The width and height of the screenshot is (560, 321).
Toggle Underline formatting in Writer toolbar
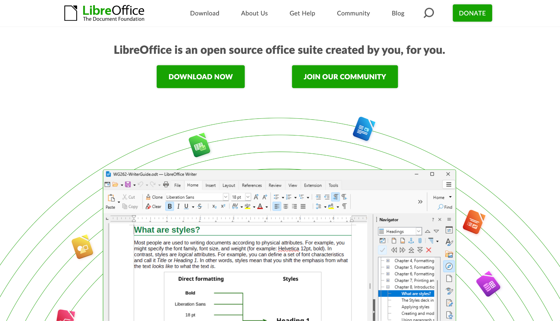tap(186, 206)
